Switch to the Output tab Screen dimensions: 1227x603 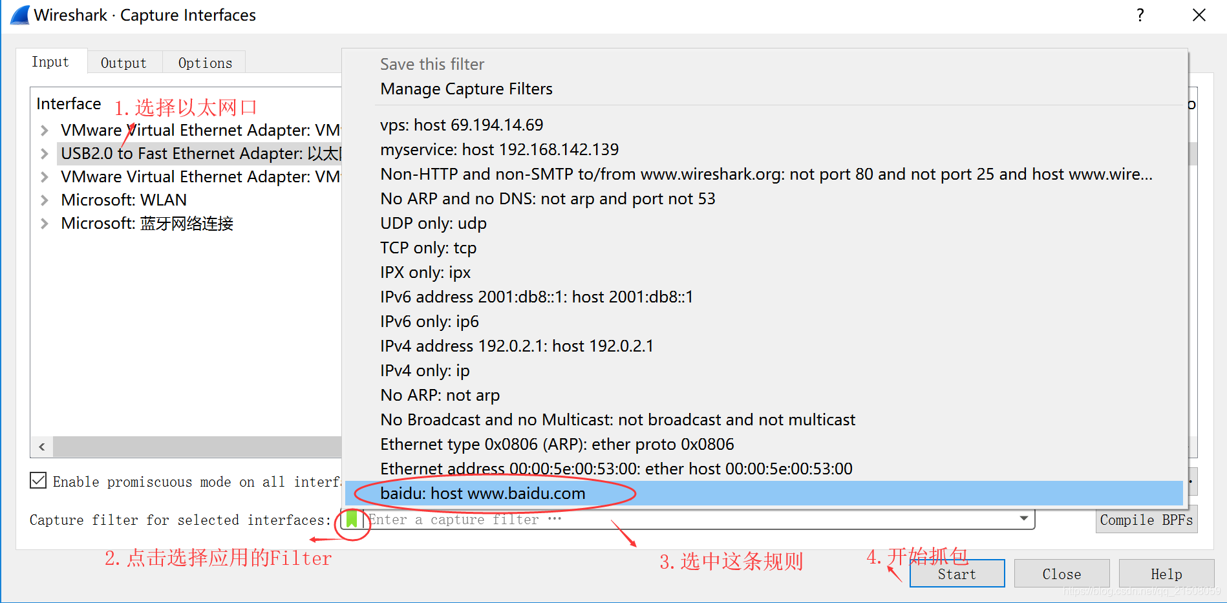pyautogui.click(x=124, y=63)
